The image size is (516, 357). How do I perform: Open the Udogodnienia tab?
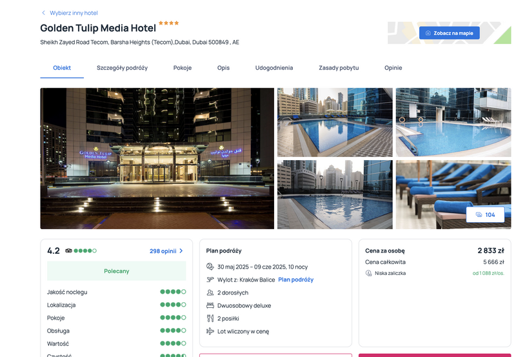274,68
